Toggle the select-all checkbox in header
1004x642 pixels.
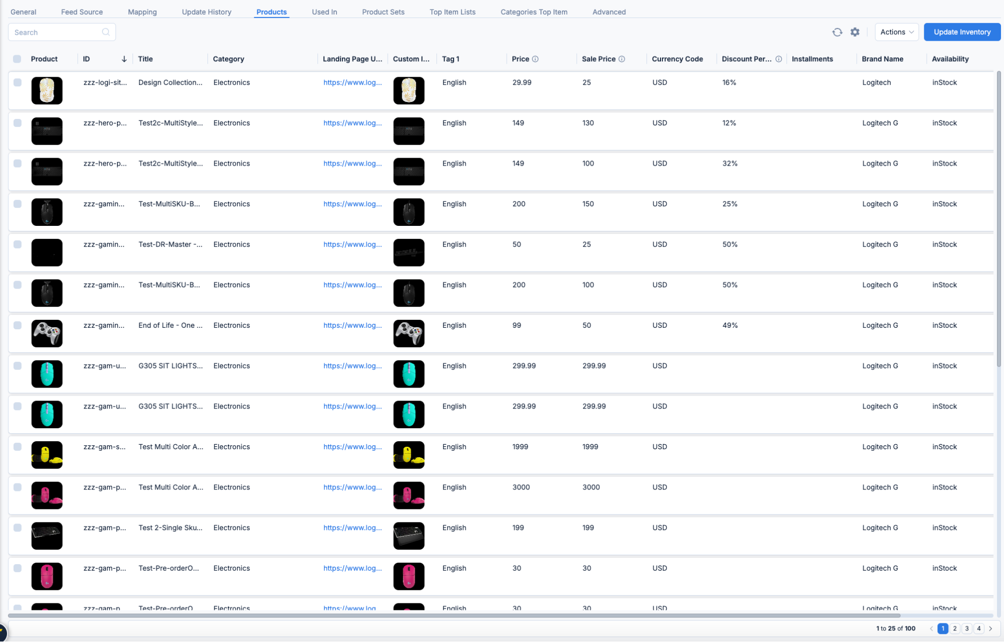(x=17, y=59)
